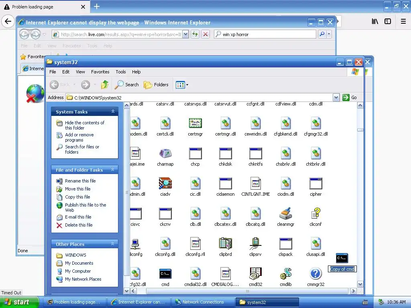
Task: Open the Views dropdown button
Action: coord(182,85)
